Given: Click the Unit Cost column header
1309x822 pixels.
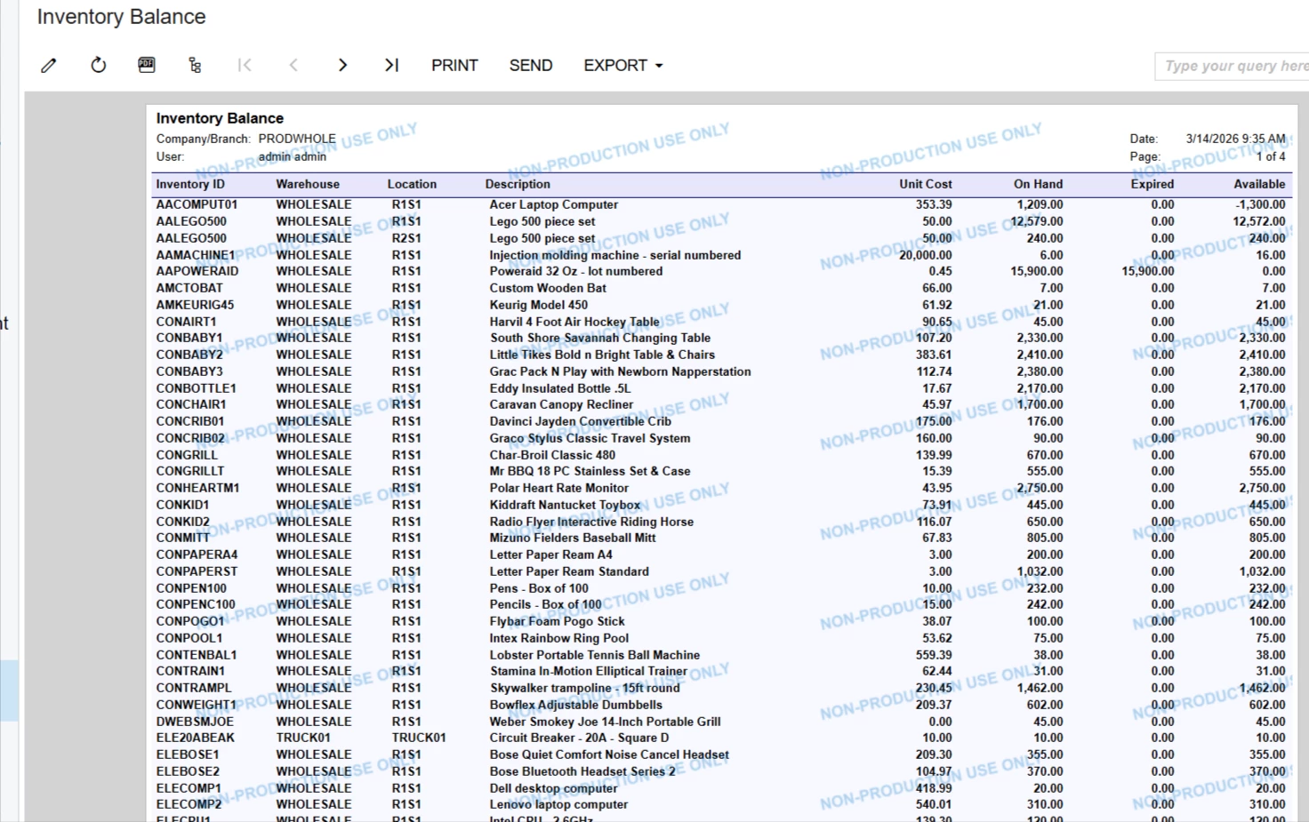Looking at the screenshot, I should (x=925, y=184).
